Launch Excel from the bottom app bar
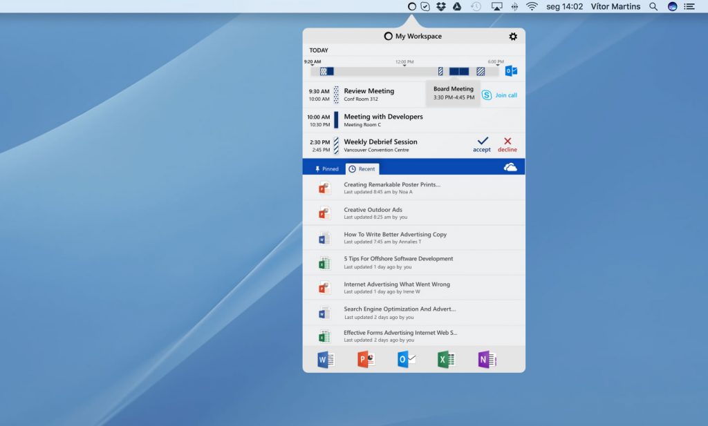The image size is (708, 426). pyautogui.click(x=446, y=360)
